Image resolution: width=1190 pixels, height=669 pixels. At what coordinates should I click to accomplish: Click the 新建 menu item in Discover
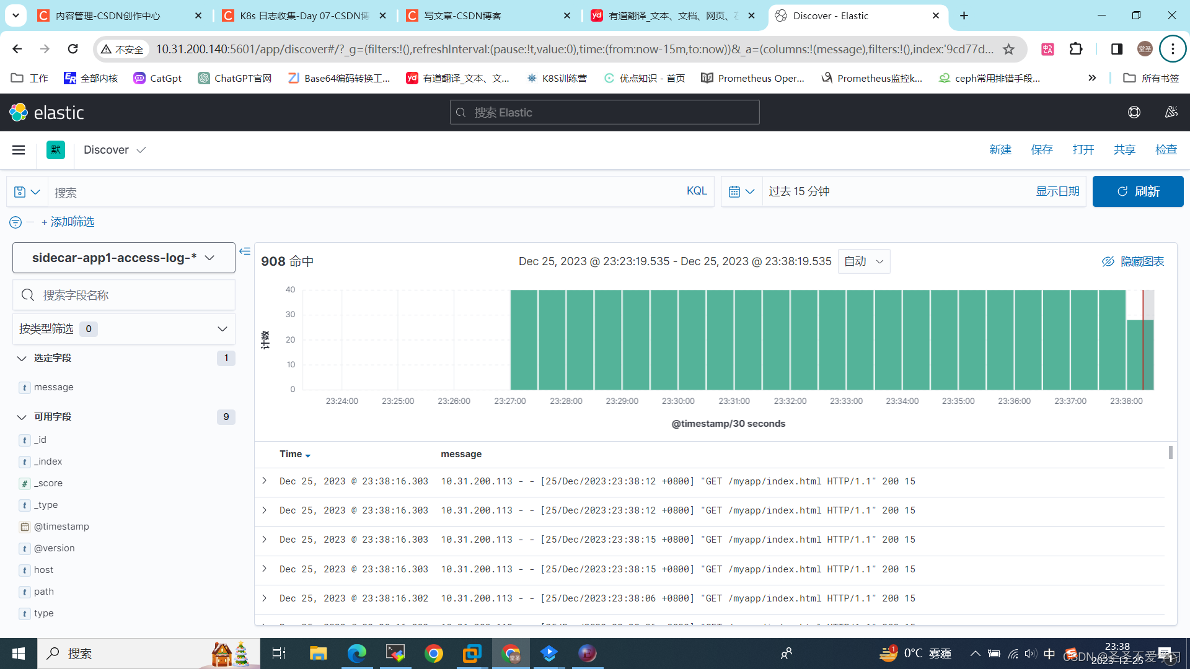click(x=1000, y=150)
